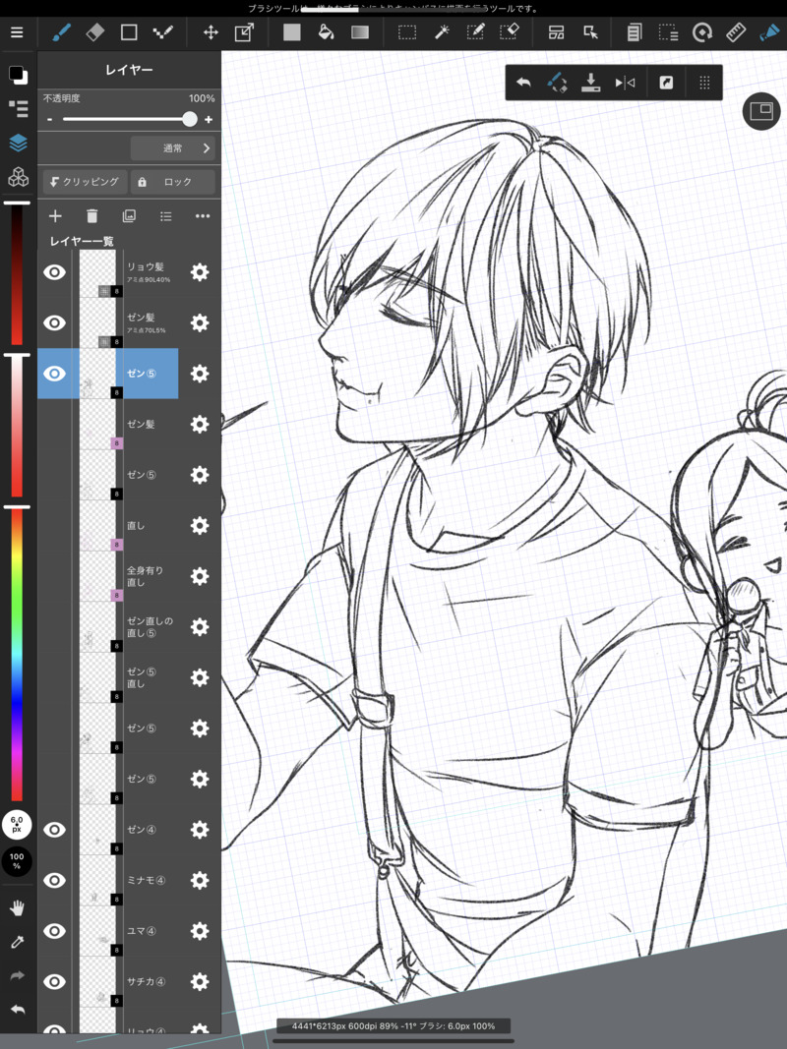The image size is (787, 1049).
Task: Select the Gradient tool
Action: coord(360,32)
